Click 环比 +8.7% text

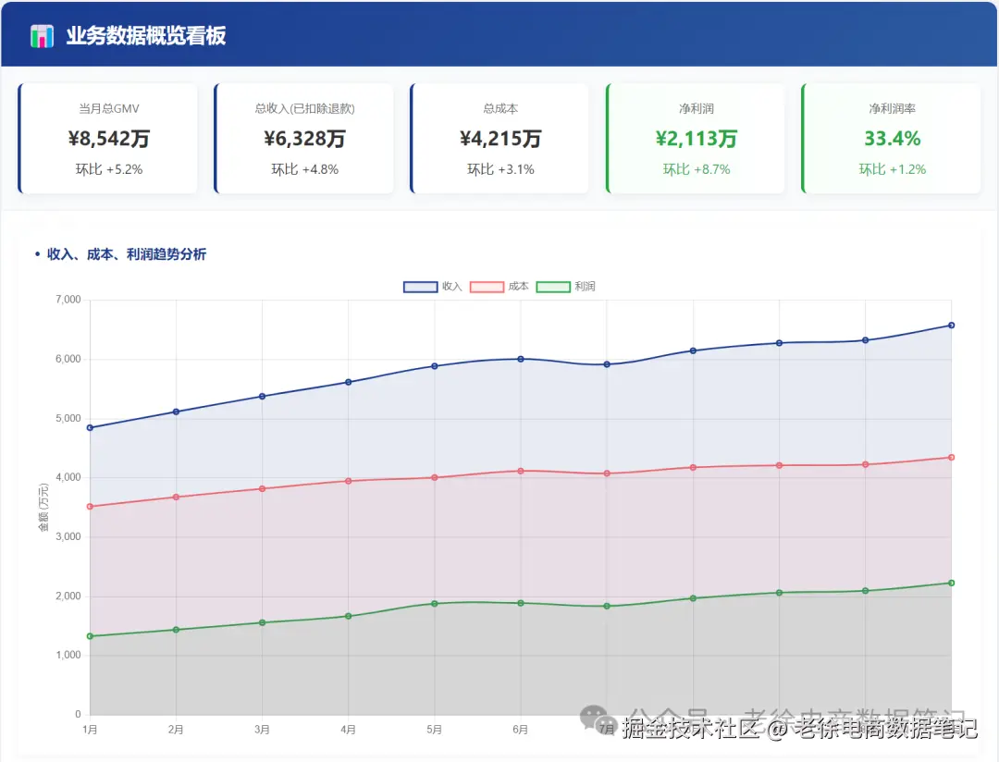tap(697, 169)
